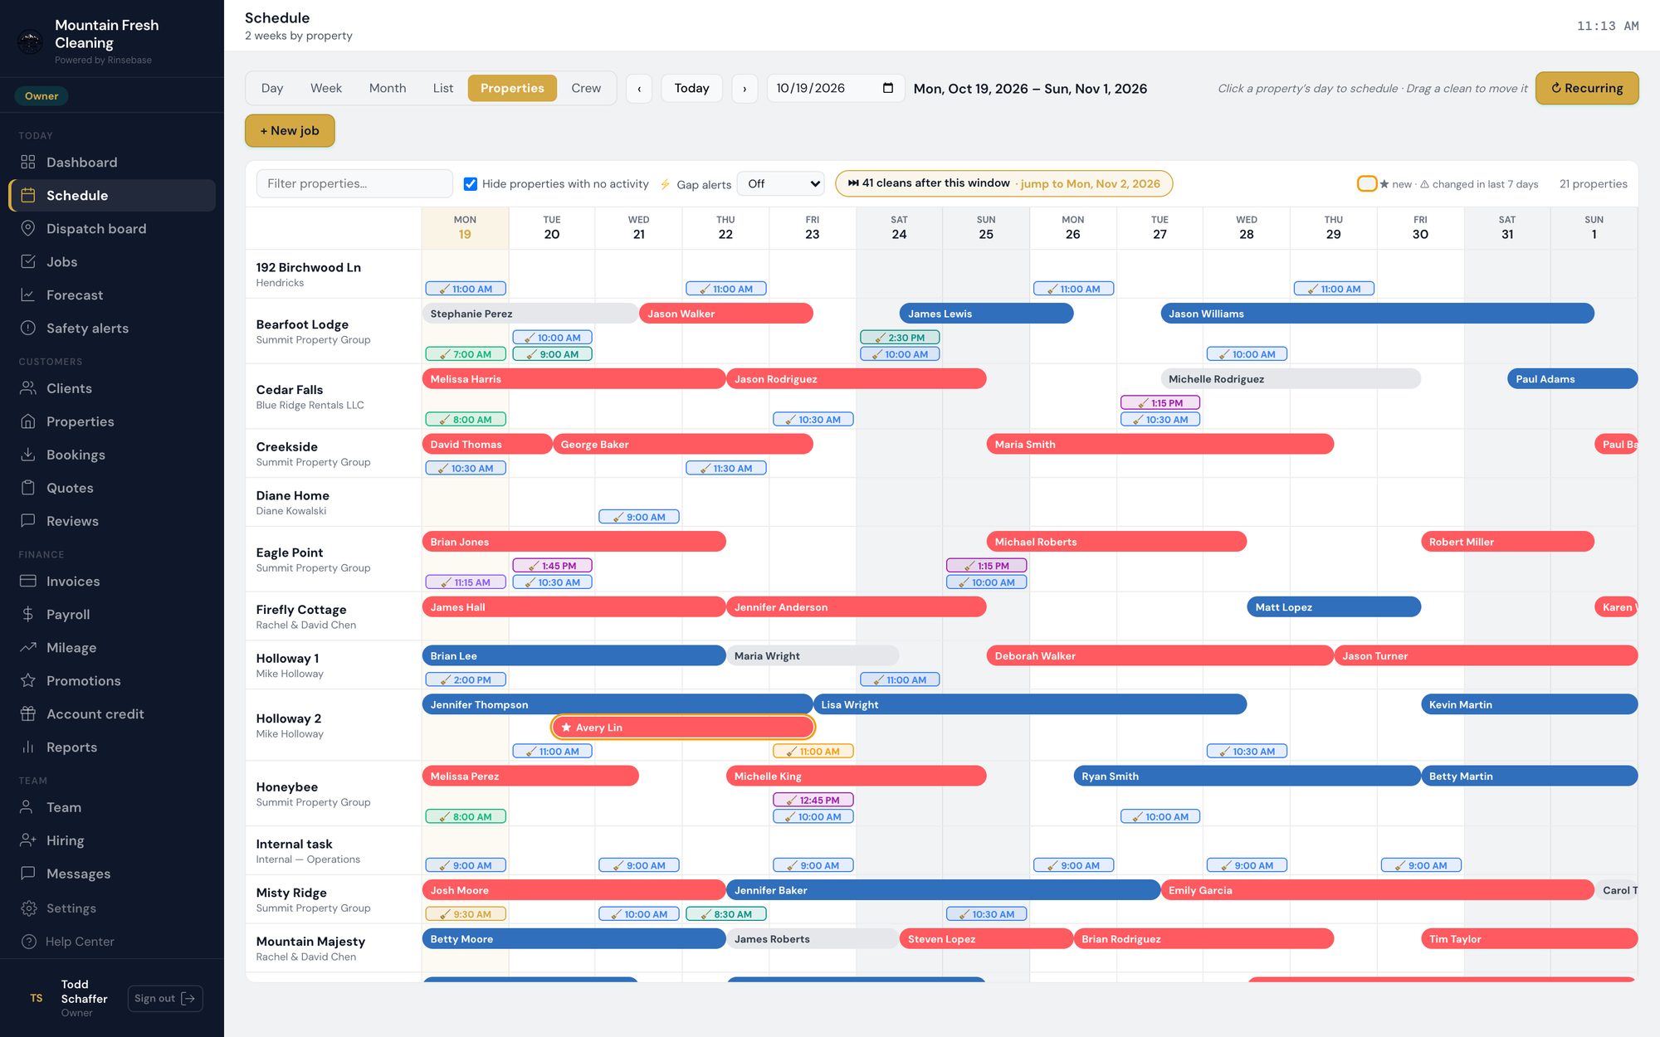The width and height of the screenshot is (1660, 1037).
Task: Open the Dashboard icon in sidebar
Action: coord(28,162)
